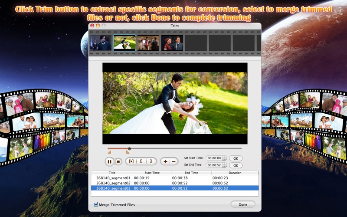Close the Trim window with red button
Screen dimensions: 347x217
92,26
